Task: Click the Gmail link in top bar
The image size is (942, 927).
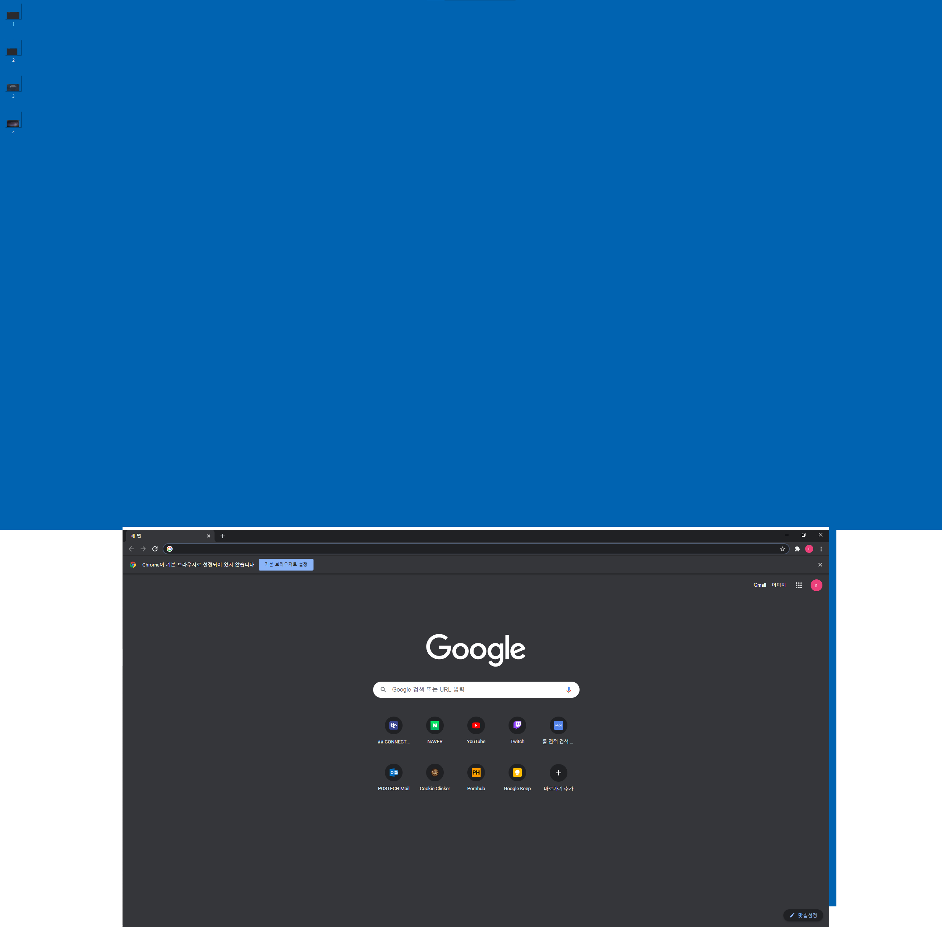Action: point(758,586)
